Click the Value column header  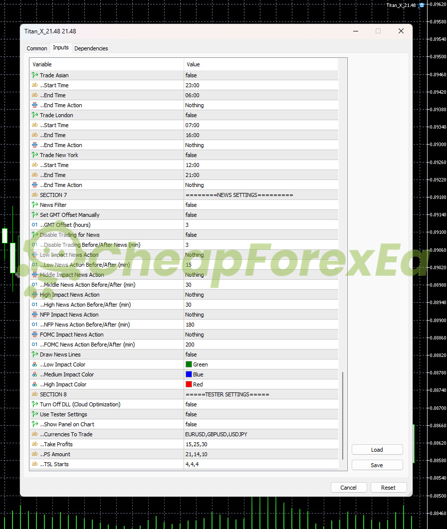(260, 64)
